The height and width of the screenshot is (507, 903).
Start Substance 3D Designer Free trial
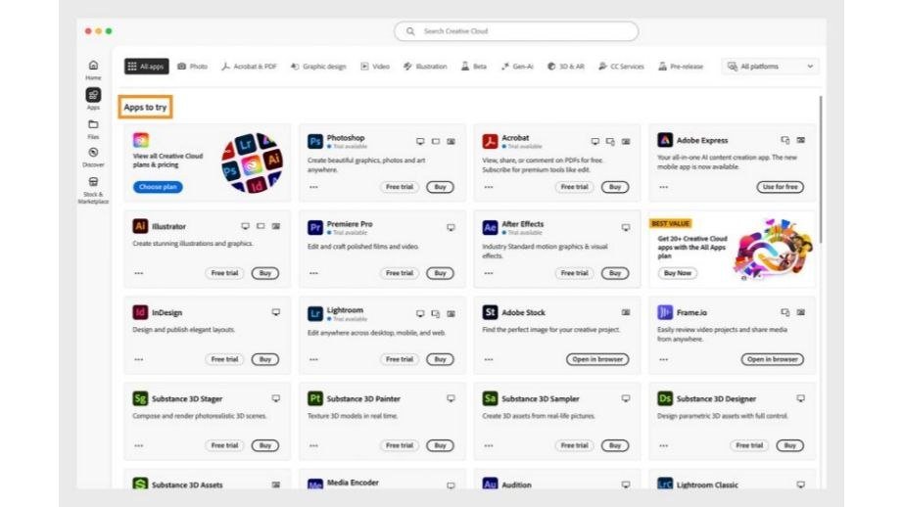click(749, 445)
